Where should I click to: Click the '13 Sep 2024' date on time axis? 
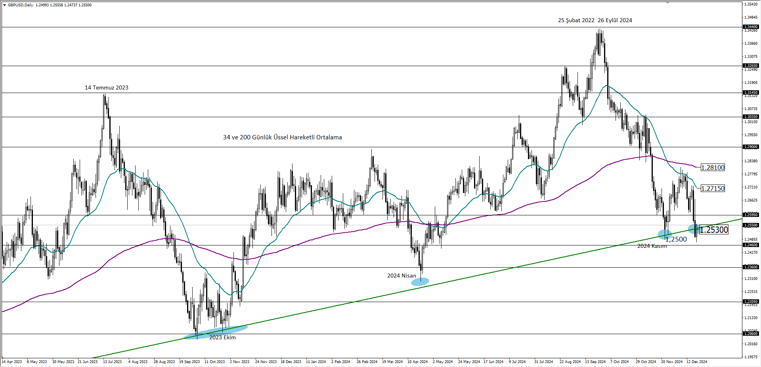tap(595, 362)
